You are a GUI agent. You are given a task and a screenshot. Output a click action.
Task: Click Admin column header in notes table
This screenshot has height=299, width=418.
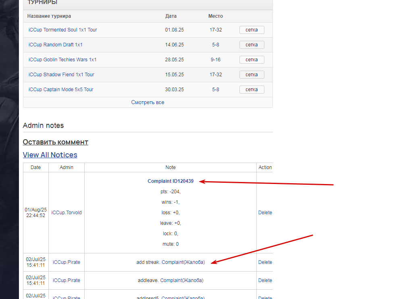[67, 167]
